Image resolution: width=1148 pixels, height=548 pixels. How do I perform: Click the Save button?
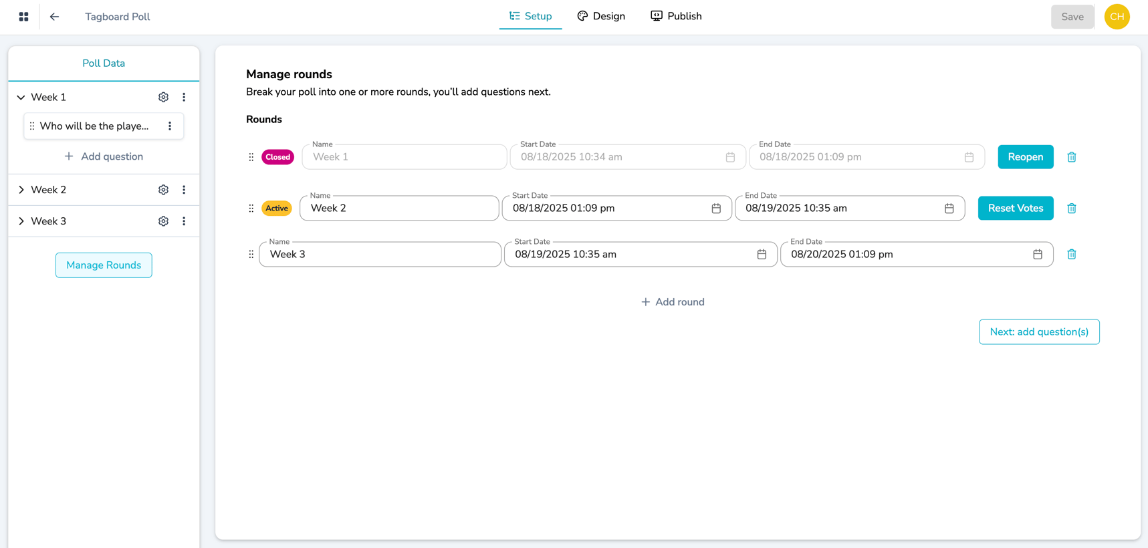point(1072,17)
